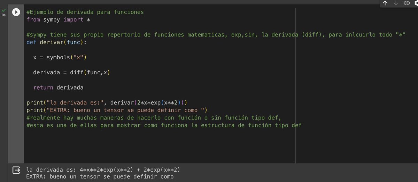Click the comment '#esta es una de ellas para mostrar'

[x=164, y=125]
